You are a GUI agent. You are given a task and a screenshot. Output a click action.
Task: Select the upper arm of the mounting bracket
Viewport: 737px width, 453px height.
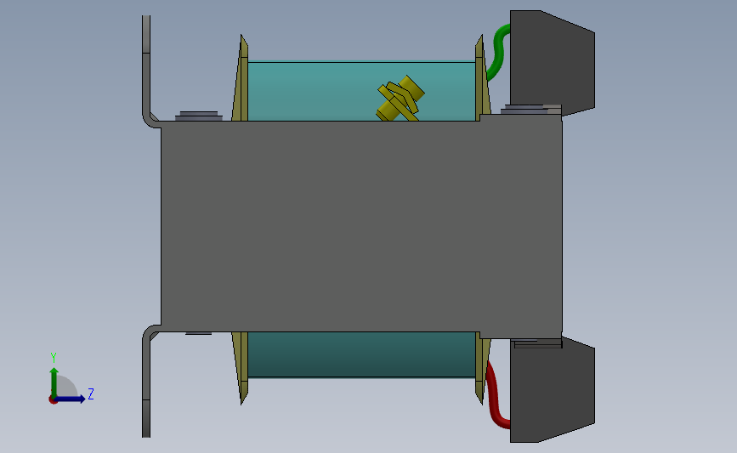[x=147, y=71]
